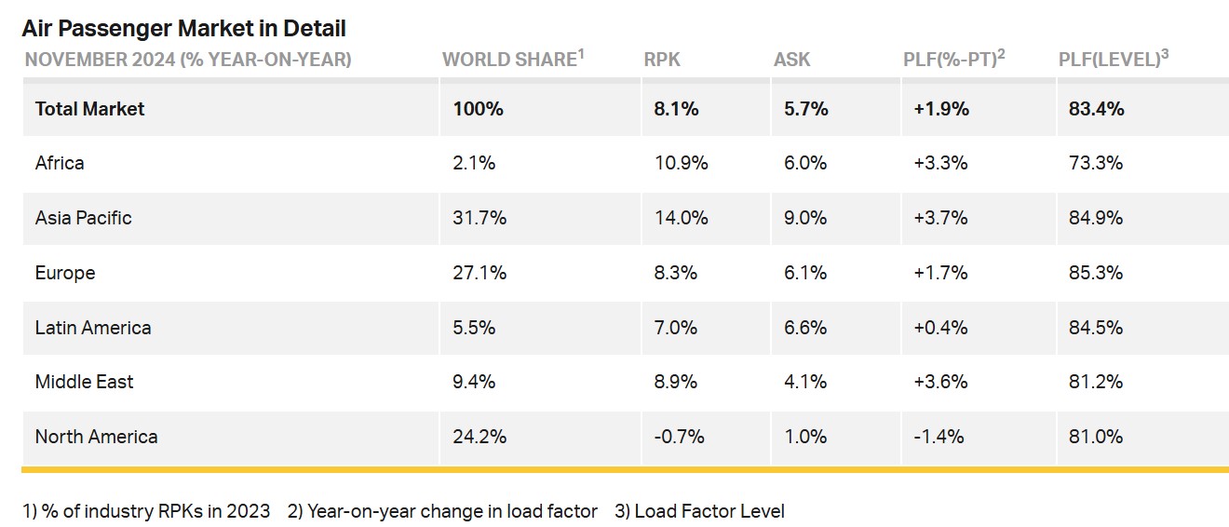Click the Europe row label
Viewport: 1229px width, 527px height.
click(65, 273)
